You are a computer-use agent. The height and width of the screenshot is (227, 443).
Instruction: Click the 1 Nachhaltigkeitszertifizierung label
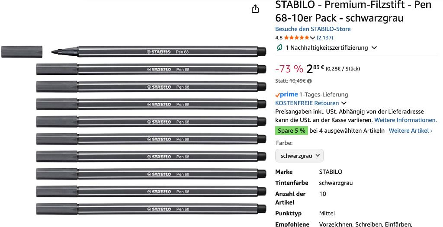coord(326,48)
